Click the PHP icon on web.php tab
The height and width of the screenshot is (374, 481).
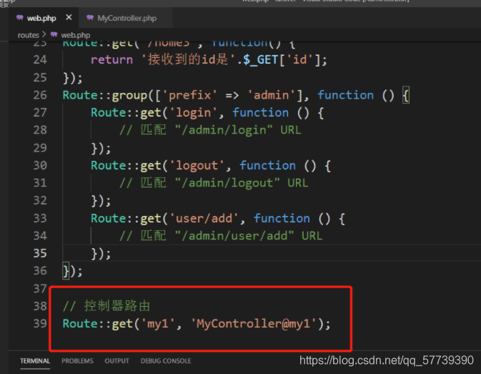(20, 17)
